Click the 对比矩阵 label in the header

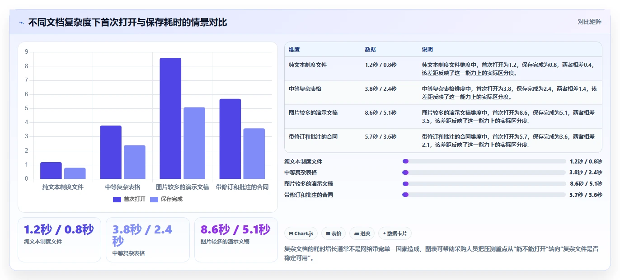coord(590,22)
